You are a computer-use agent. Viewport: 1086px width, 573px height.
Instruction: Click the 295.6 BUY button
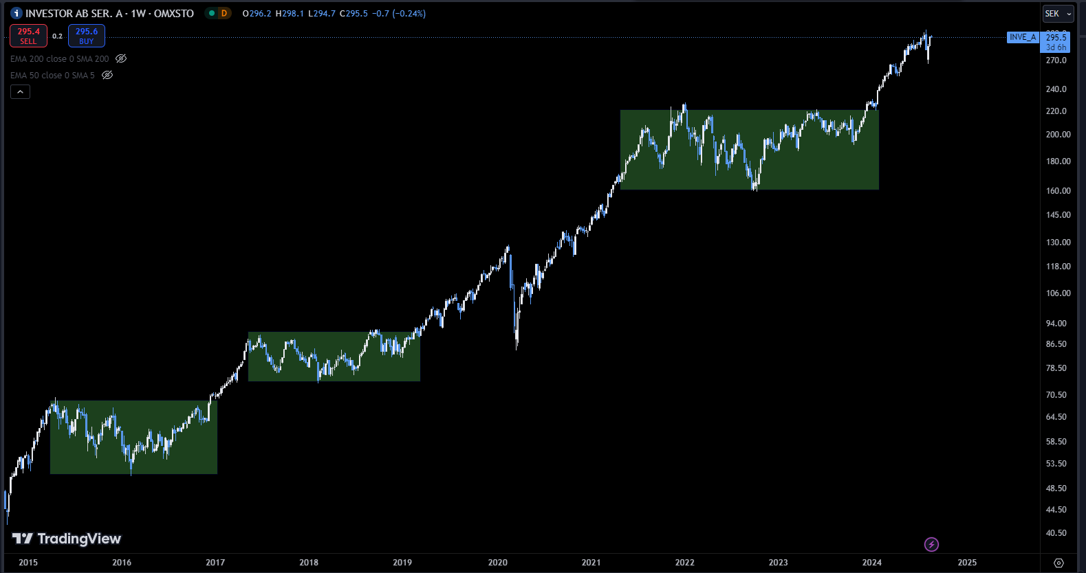click(87, 36)
